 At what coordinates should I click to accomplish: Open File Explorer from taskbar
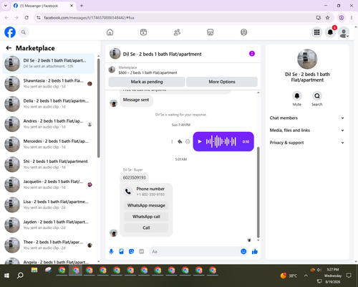pos(34,270)
